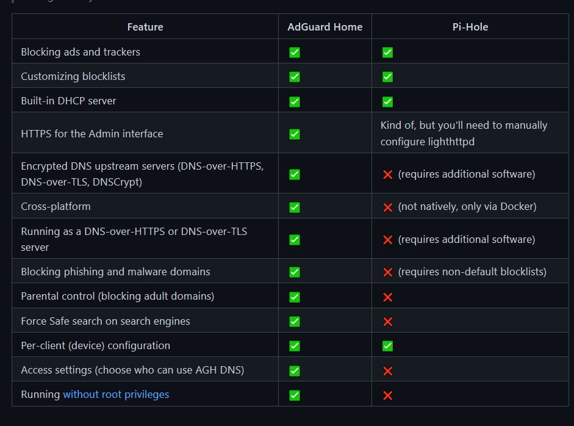Screen dimensions: 574x426
Task: Click Pi-Hole red cross for Force Safe search
Action: (x=387, y=322)
